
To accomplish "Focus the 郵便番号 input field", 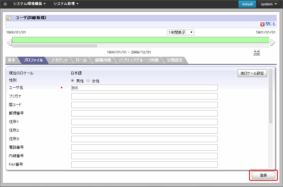I will tap(144, 113).
